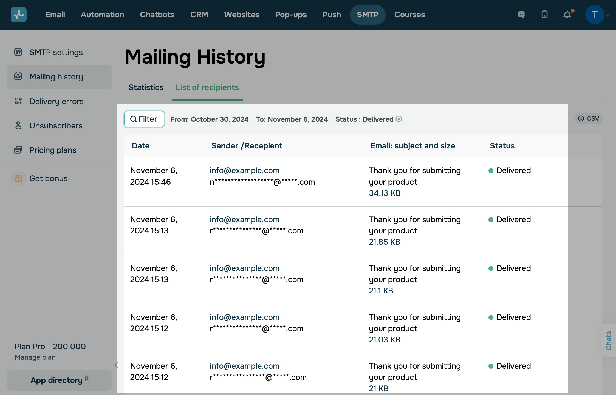
Task: Open the chat messages icon in header
Action: click(x=521, y=15)
